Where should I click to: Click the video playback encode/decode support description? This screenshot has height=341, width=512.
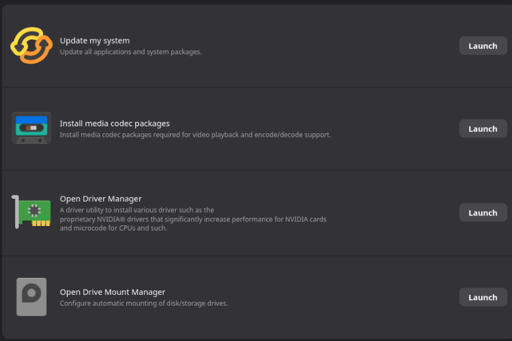click(x=195, y=135)
